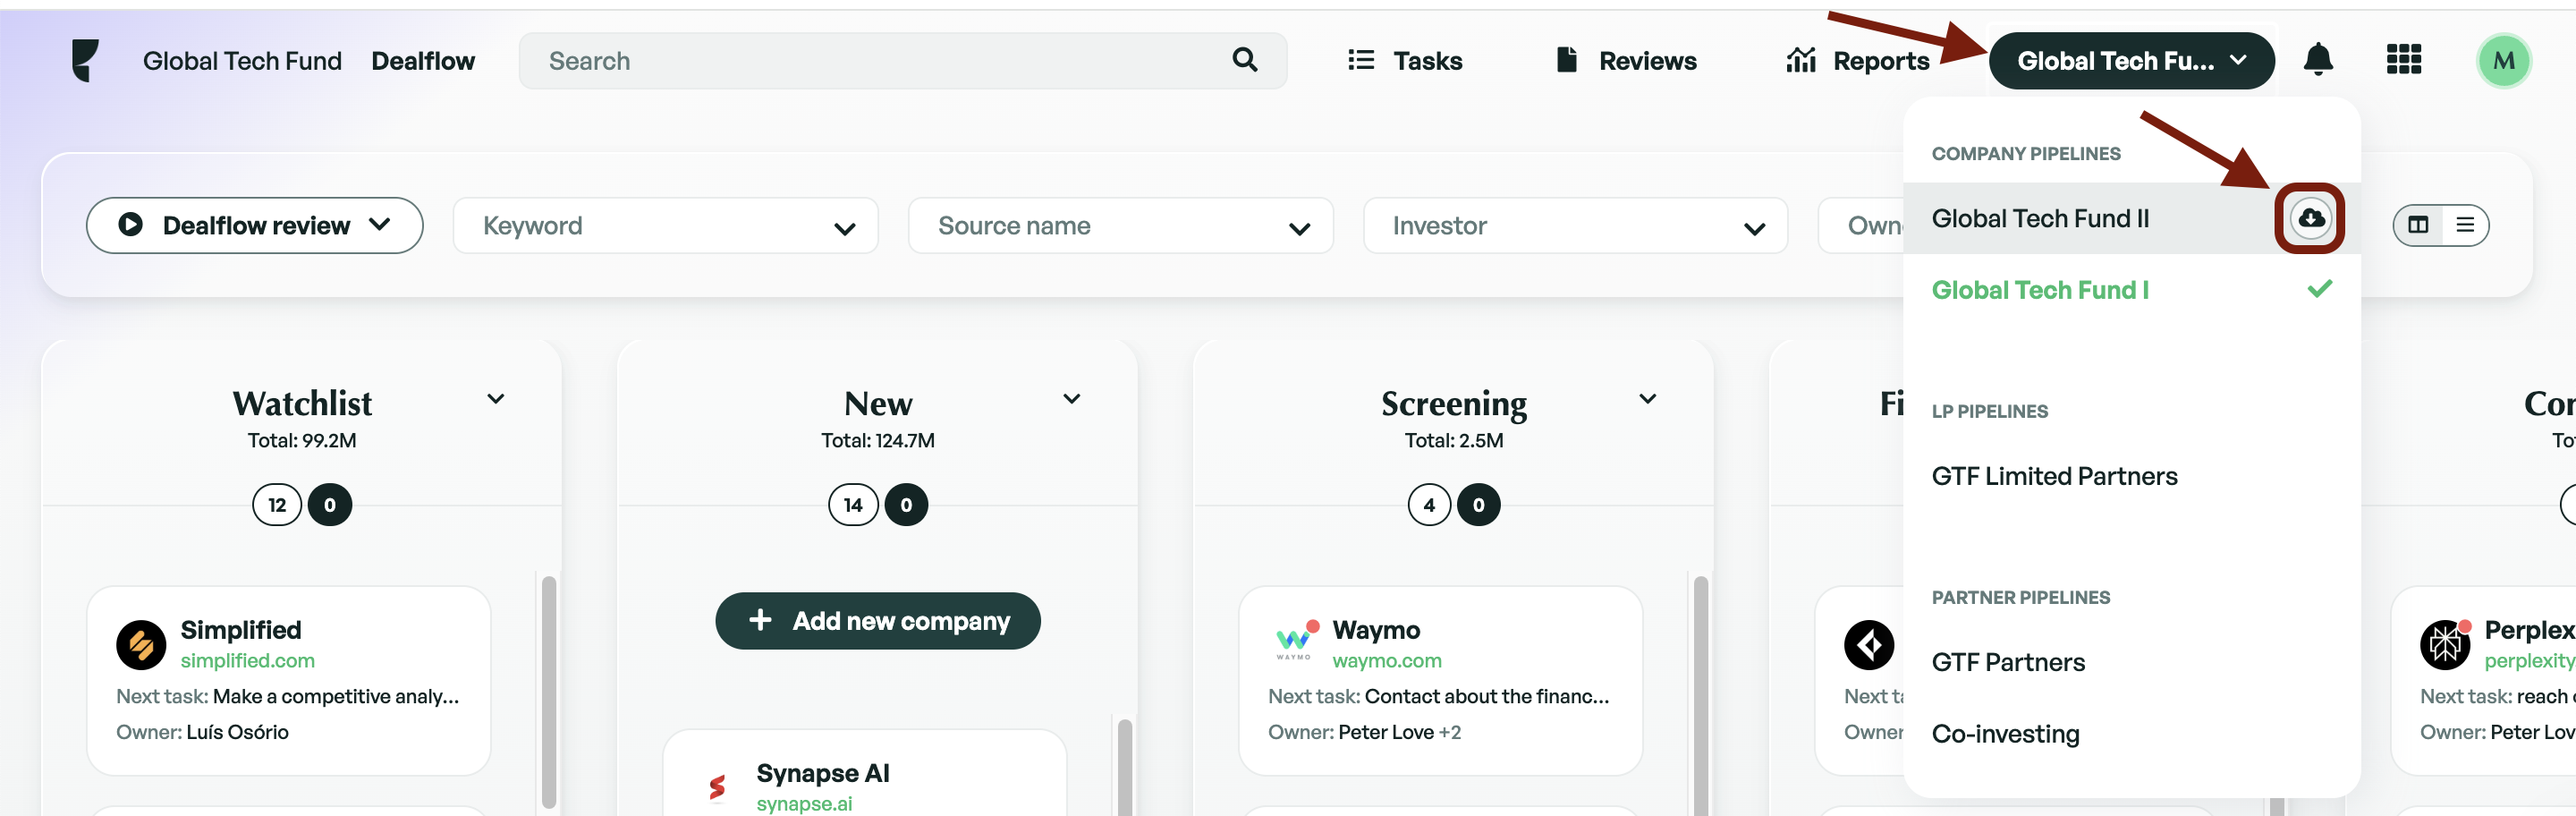This screenshot has width=2576, height=816.
Task: Open Reviews page
Action: click(x=1626, y=61)
